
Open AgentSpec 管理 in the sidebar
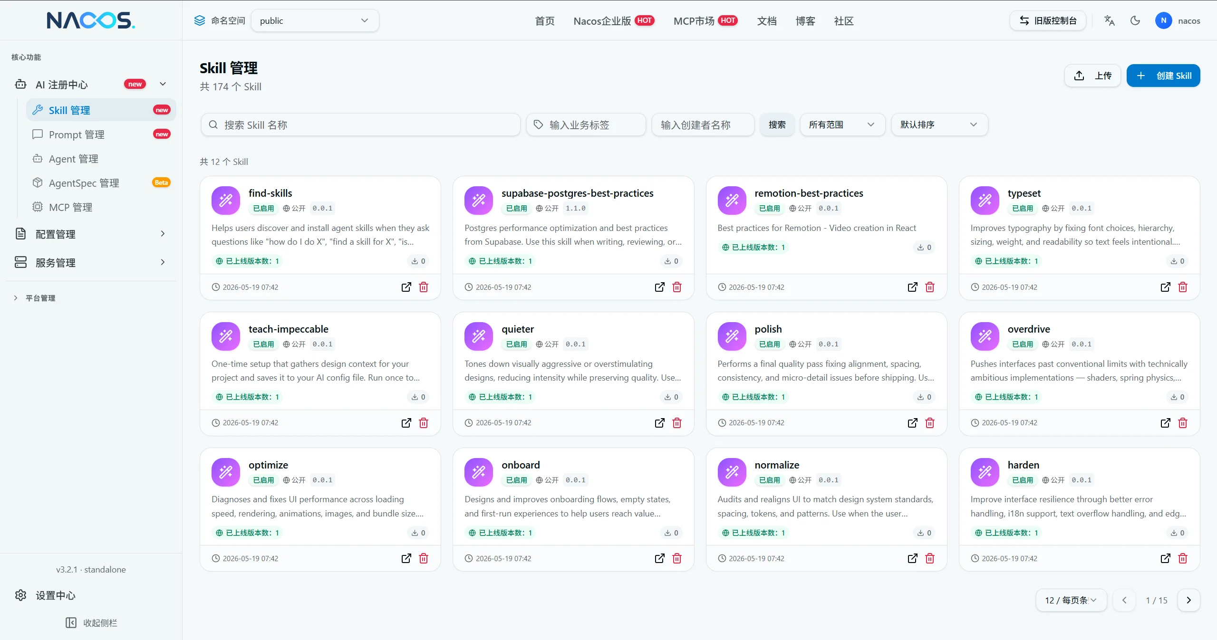tap(101, 183)
